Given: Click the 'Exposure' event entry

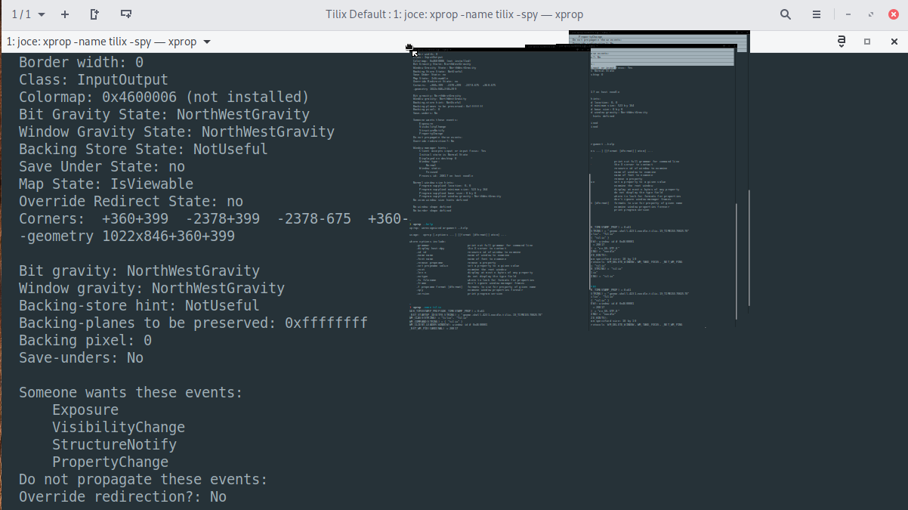Looking at the screenshot, I should click(x=85, y=410).
